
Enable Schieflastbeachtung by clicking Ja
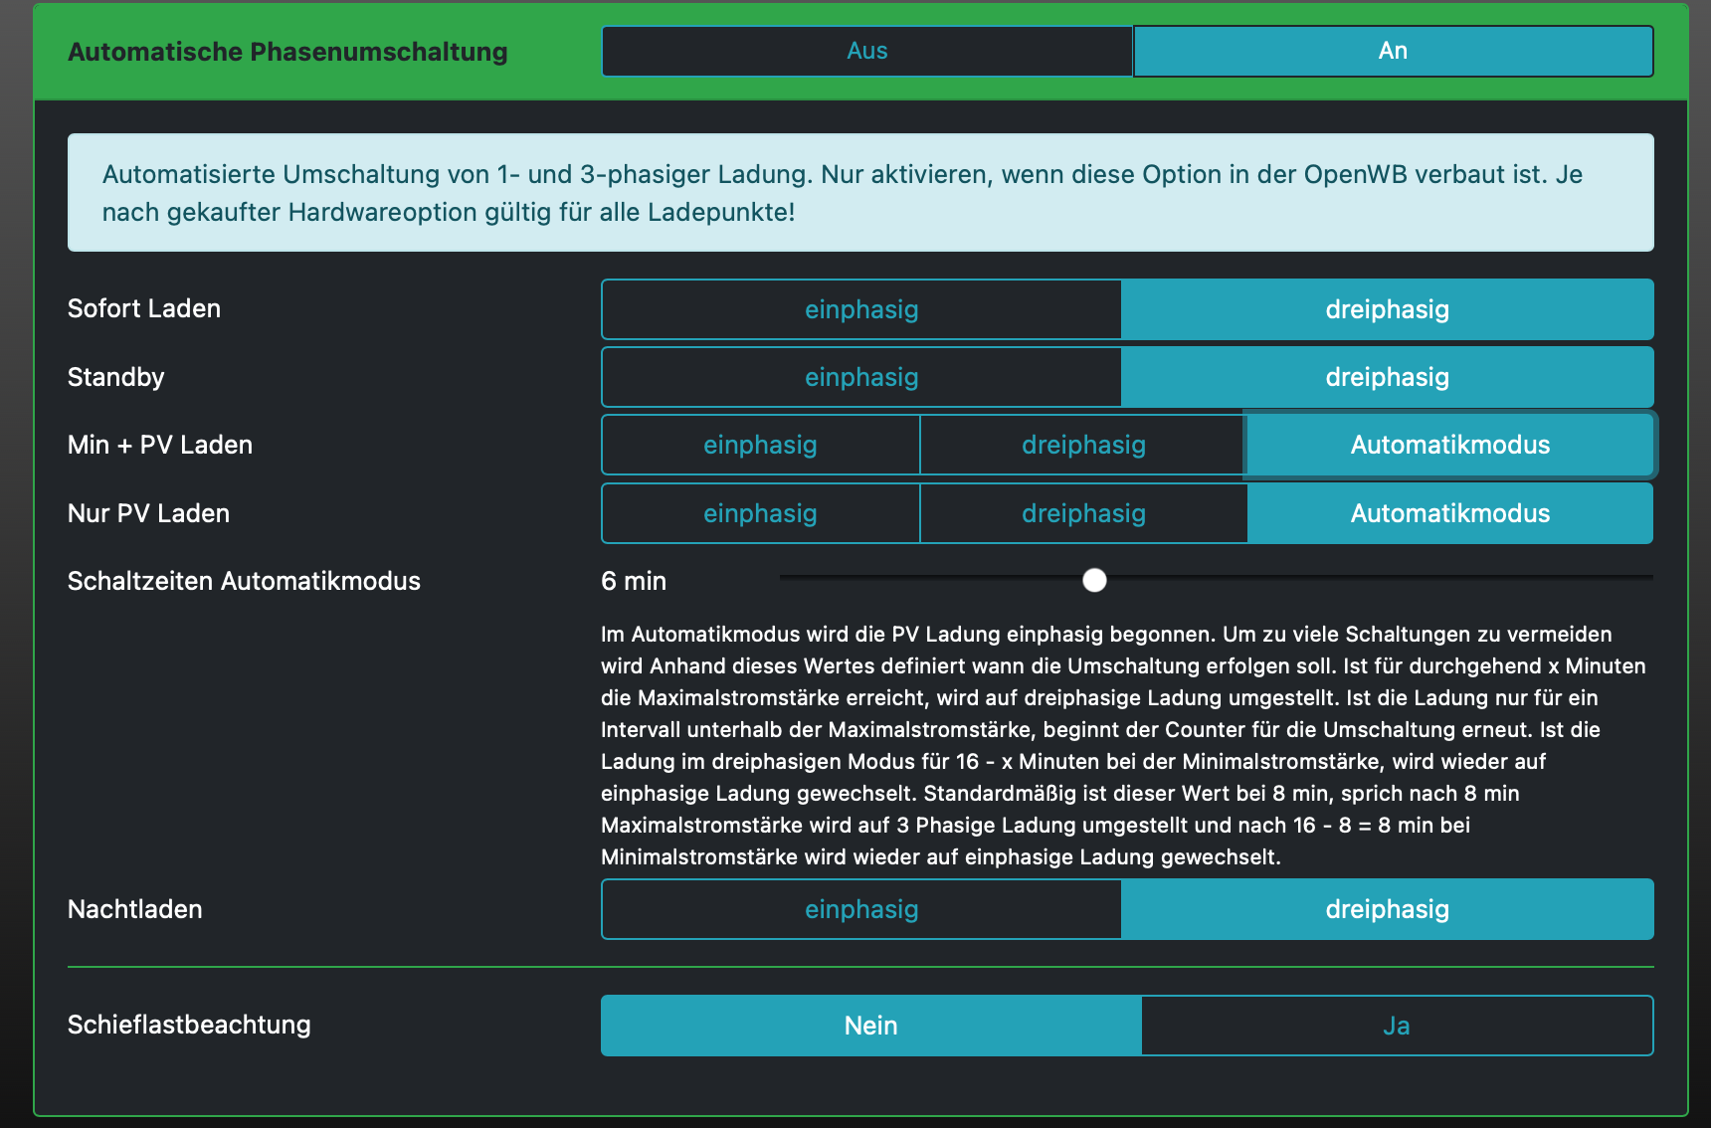click(x=1396, y=1026)
